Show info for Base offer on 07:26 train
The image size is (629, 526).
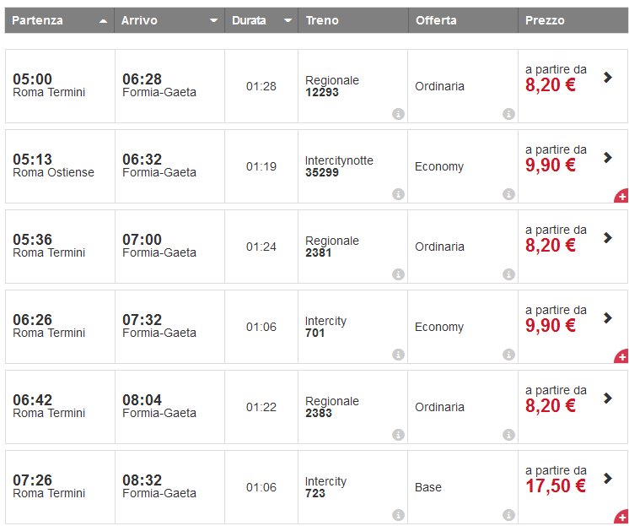(x=508, y=515)
